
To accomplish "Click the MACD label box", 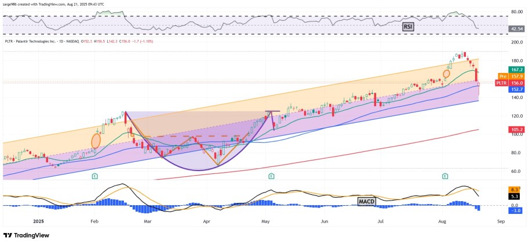I will coord(366,201).
